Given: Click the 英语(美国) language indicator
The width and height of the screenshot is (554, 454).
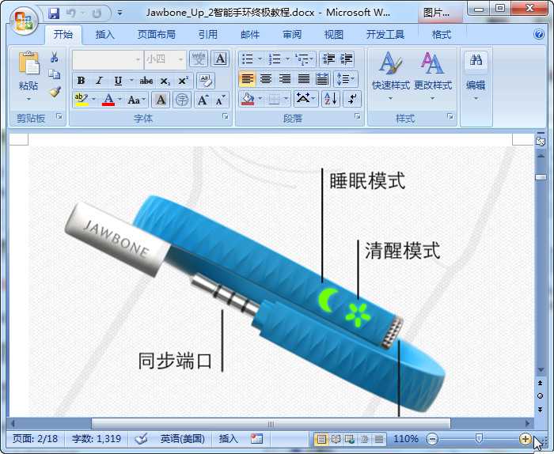Looking at the screenshot, I should 183,439.
